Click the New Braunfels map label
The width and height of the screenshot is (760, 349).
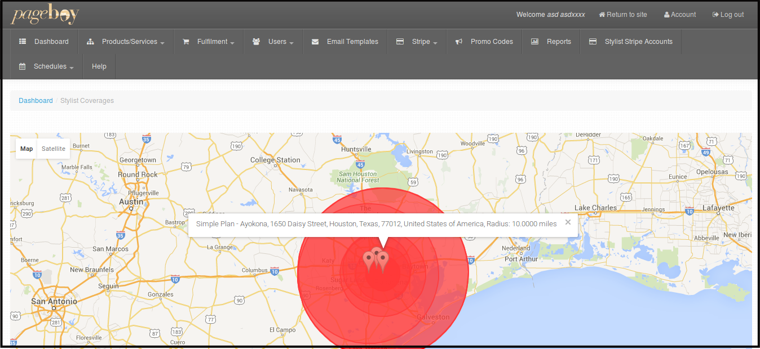pyautogui.click(x=92, y=270)
